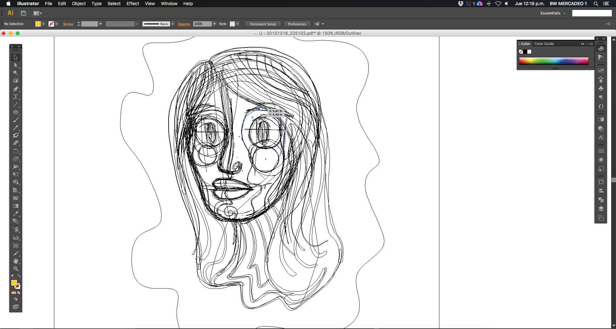Viewport: 616px width, 329px height.
Task: Pick a color from the spectrum bar
Action: (x=553, y=61)
